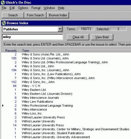Select the Wiley & Sons, Inc., John row
The image size is (131, 139).
[38, 82]
